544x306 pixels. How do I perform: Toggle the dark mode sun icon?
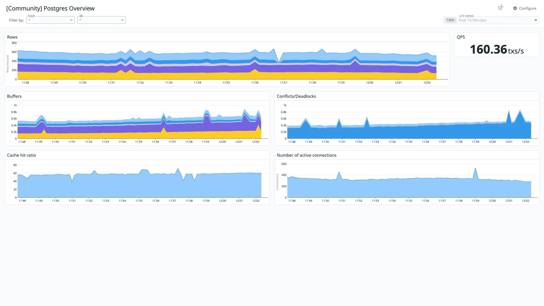pos(501,8)
